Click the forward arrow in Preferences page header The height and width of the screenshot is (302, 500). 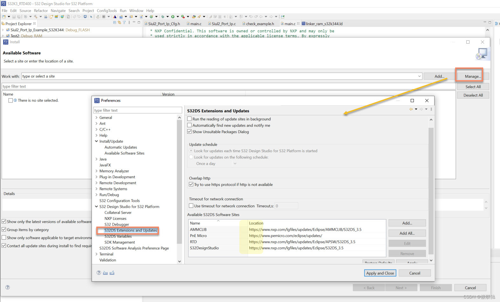421,109
